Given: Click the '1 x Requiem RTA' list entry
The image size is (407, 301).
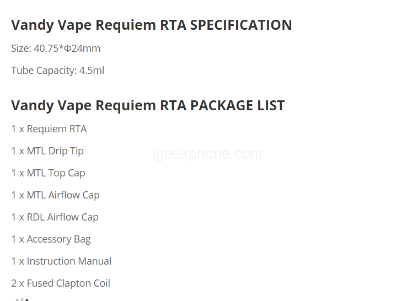Looking at the screenshot, I should [49, 129].
